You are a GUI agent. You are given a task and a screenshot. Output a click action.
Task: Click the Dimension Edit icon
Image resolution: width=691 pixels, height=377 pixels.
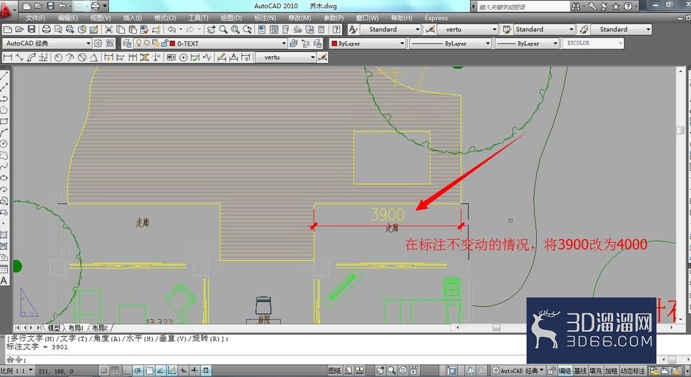coord(222,57)
